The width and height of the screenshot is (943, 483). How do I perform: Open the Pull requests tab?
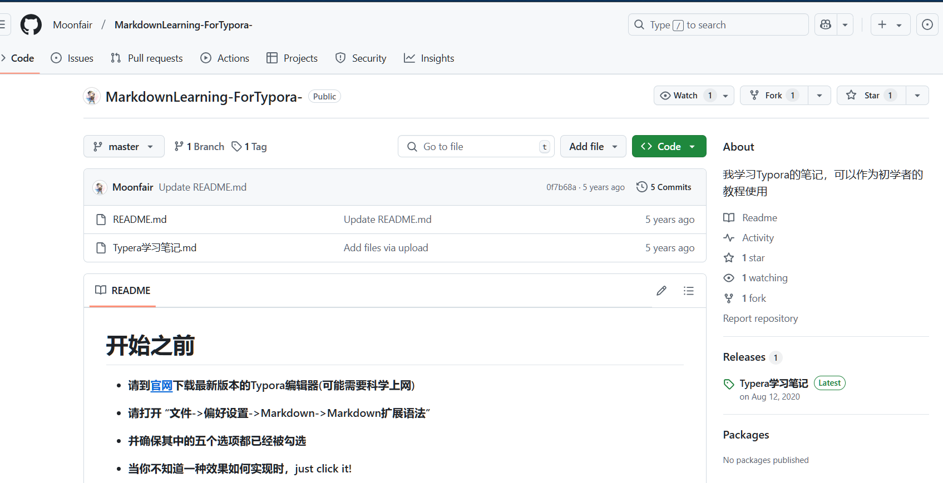(147, 58)
